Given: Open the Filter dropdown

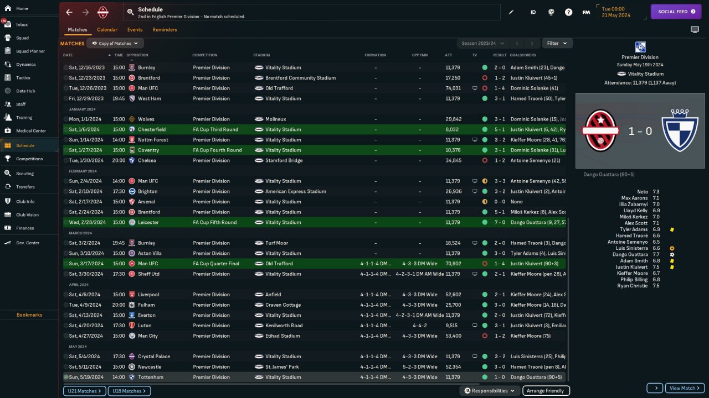Looking at the screenshot, I should tap(557, 43).
